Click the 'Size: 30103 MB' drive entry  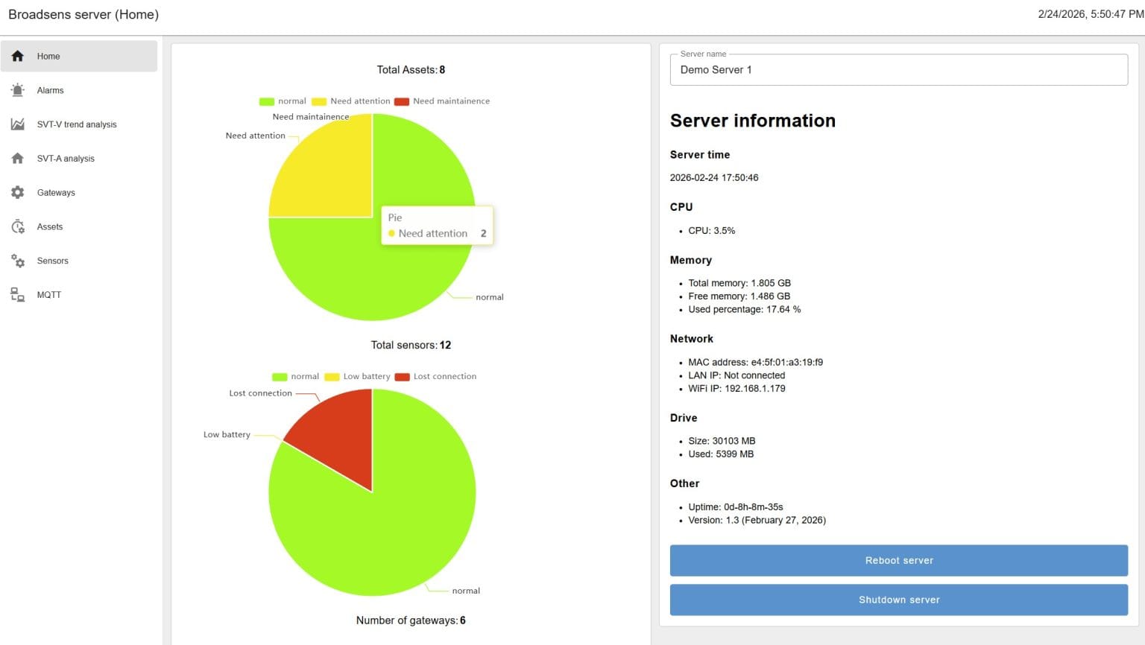pos(722,441)
